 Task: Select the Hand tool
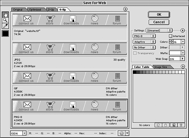(x=5, y=15)
